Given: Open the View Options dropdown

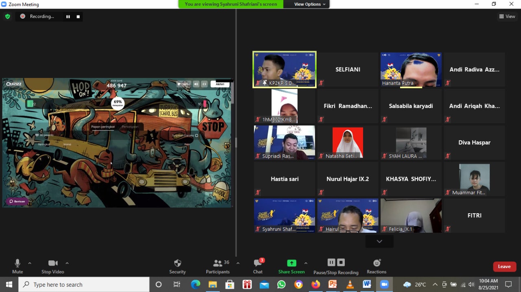Looking at the screenshot, I should (x=310, y=4).
